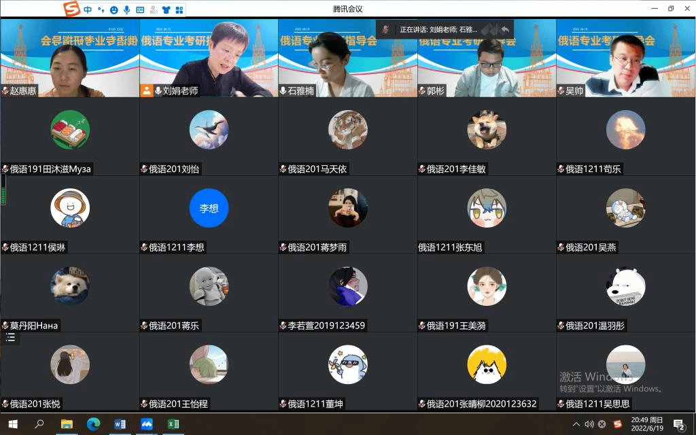The height and width of the screenshot is (435, 696).
Task: Open the Sogou soft keyboard
Action: 140,10
